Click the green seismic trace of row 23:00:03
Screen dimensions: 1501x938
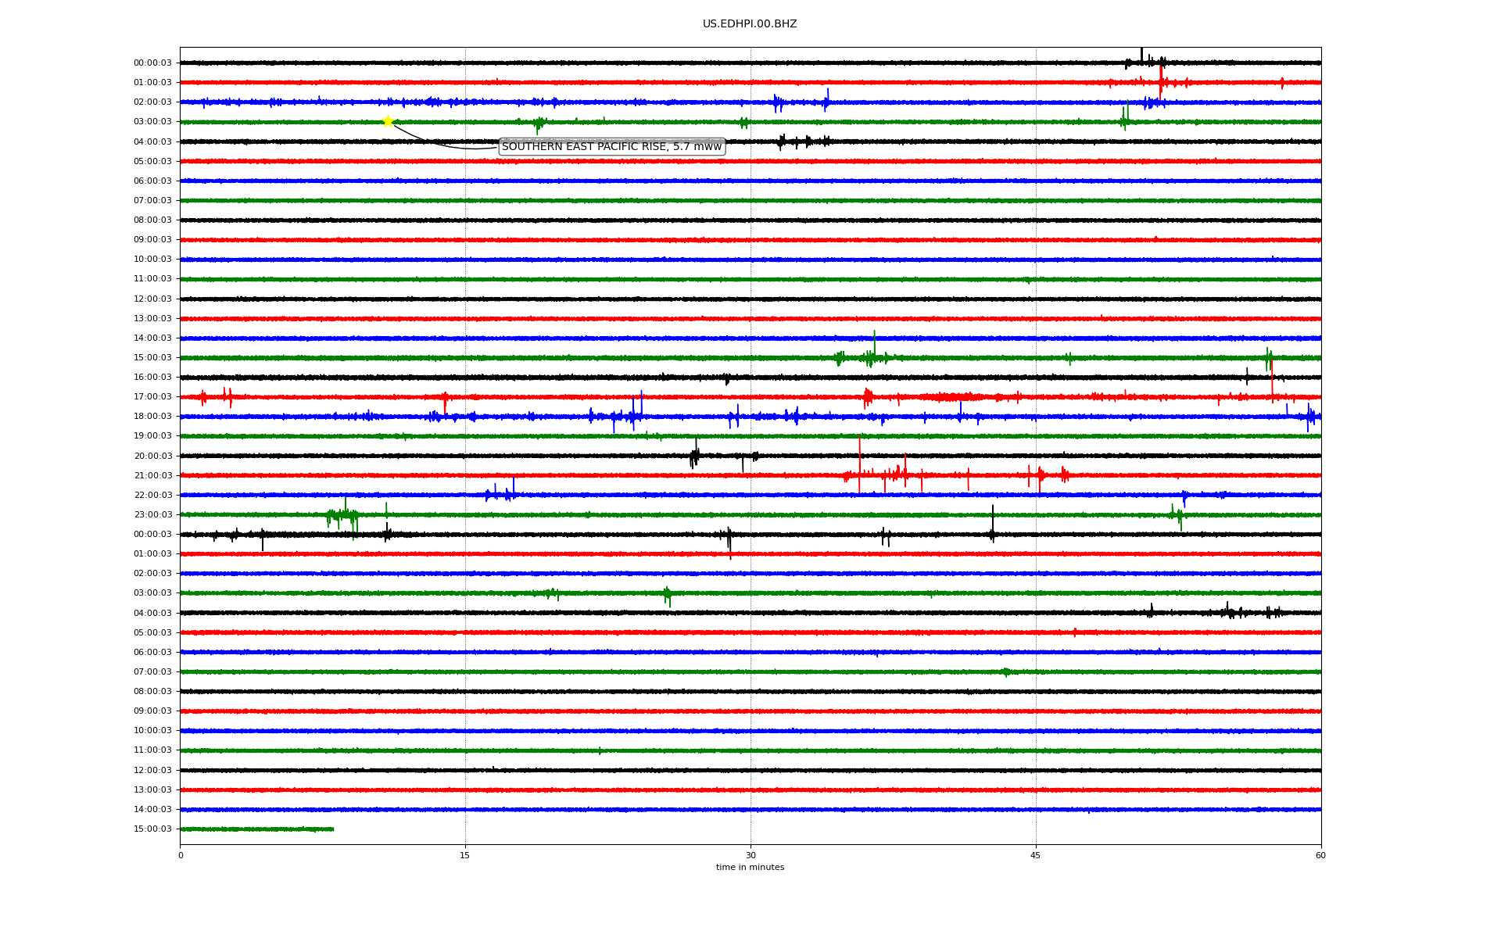coord(750,515)
